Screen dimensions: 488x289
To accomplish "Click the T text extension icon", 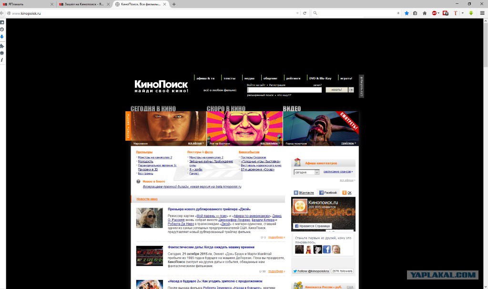I will [455, 13].
